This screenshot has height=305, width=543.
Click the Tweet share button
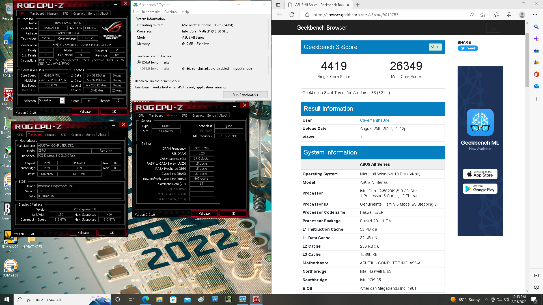click(x=468, y=48)
